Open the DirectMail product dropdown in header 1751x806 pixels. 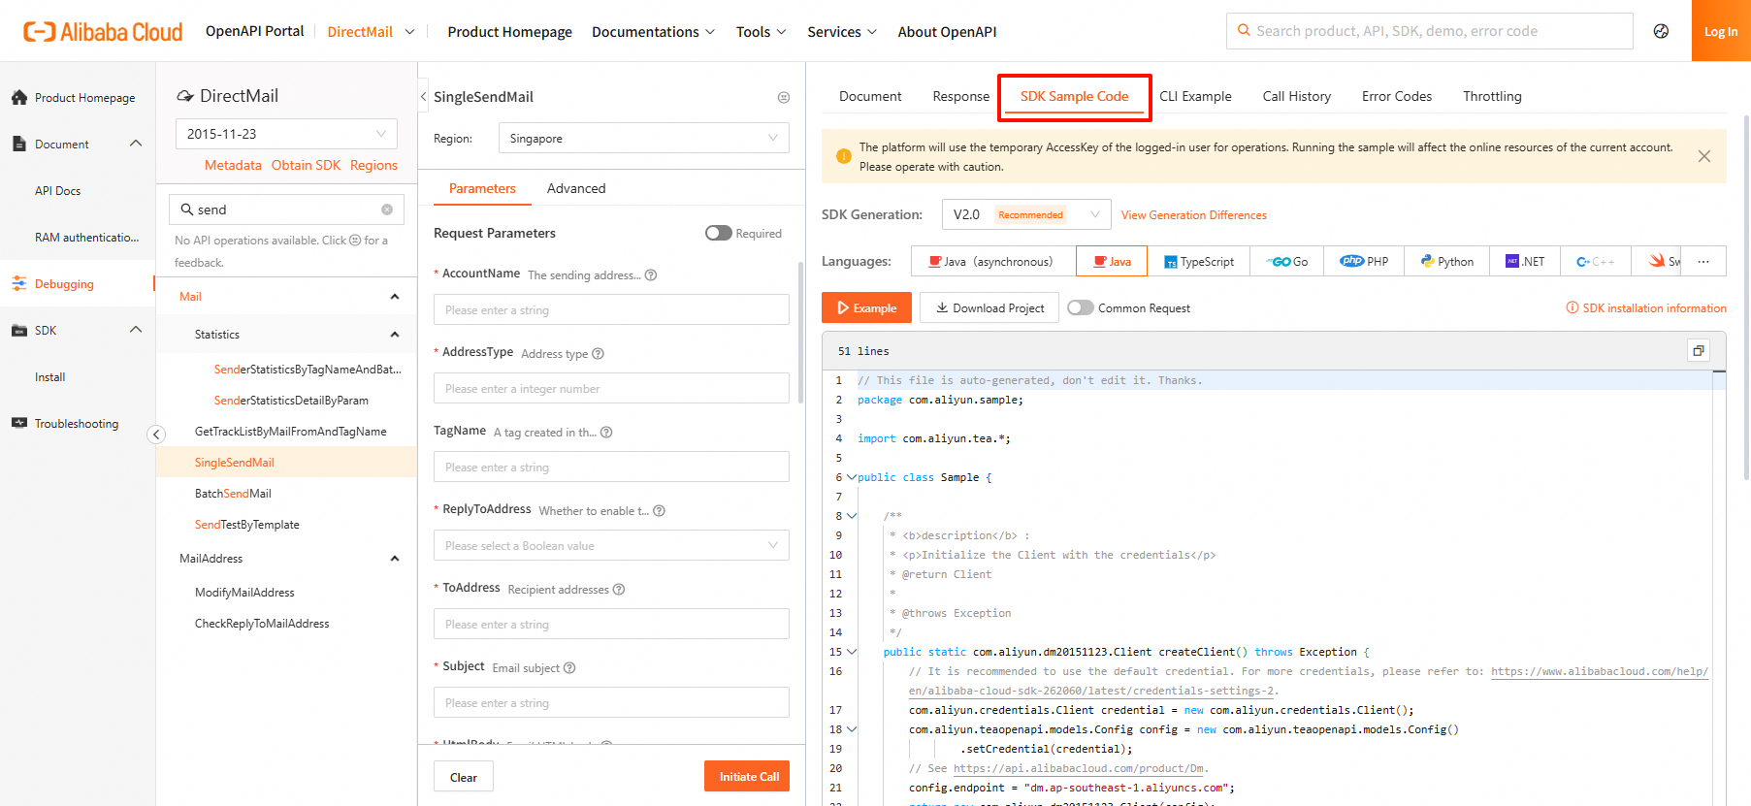click(372, 32)
